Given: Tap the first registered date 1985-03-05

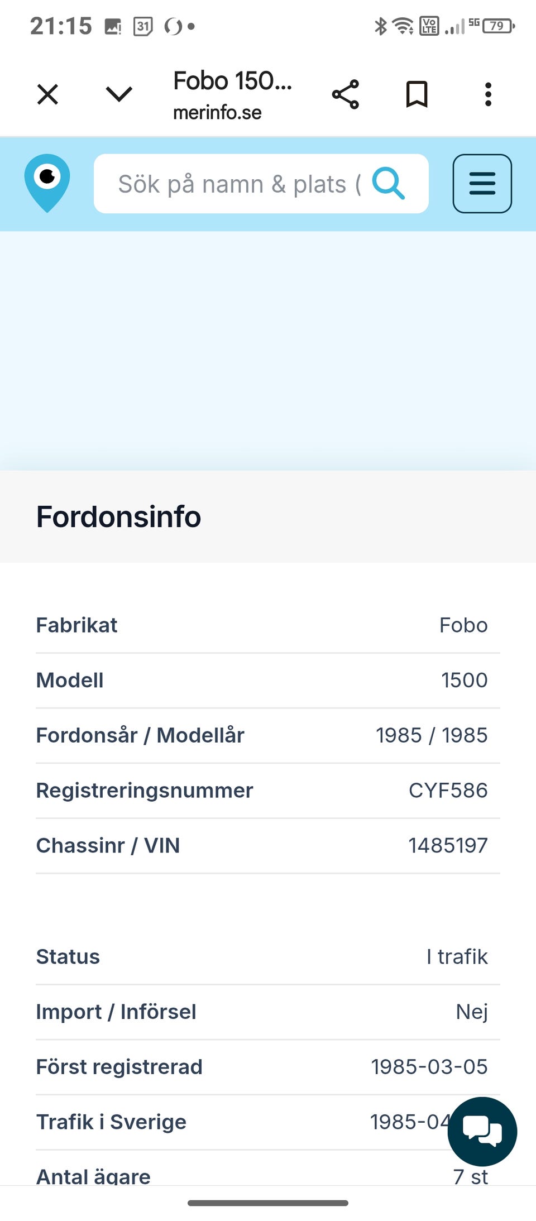Looking at the screenshot, I should [x=429, y=1067].
